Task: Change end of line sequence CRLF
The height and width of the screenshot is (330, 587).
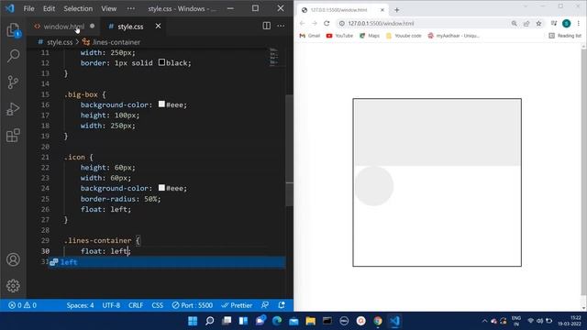Action: (136, 305)
